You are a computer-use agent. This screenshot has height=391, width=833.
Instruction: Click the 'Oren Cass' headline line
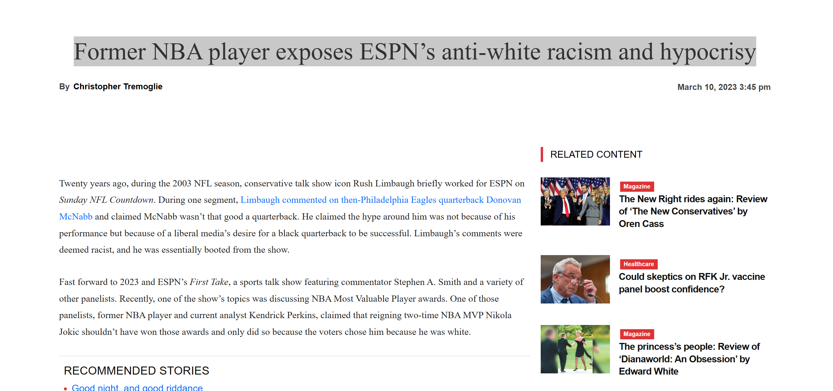coord(641,224)
